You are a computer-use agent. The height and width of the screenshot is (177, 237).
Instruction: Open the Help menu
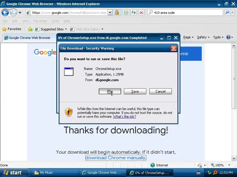point(67,21)
